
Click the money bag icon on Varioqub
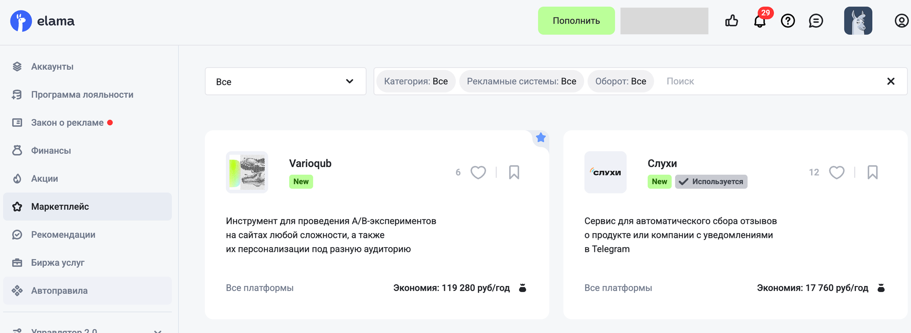pos(522,288)
